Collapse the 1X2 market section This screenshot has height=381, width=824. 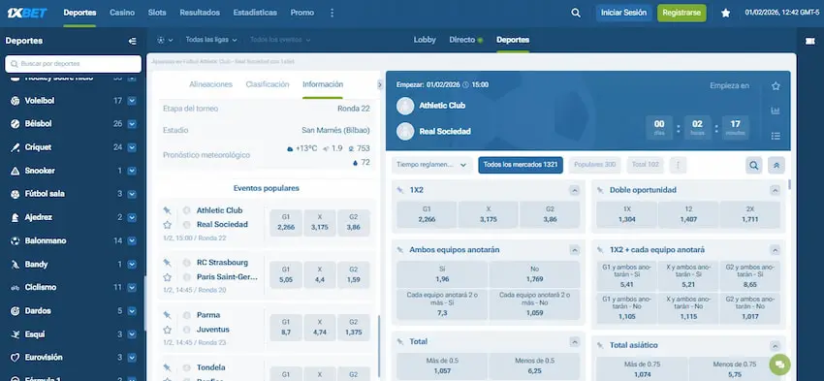click(575, 190)
